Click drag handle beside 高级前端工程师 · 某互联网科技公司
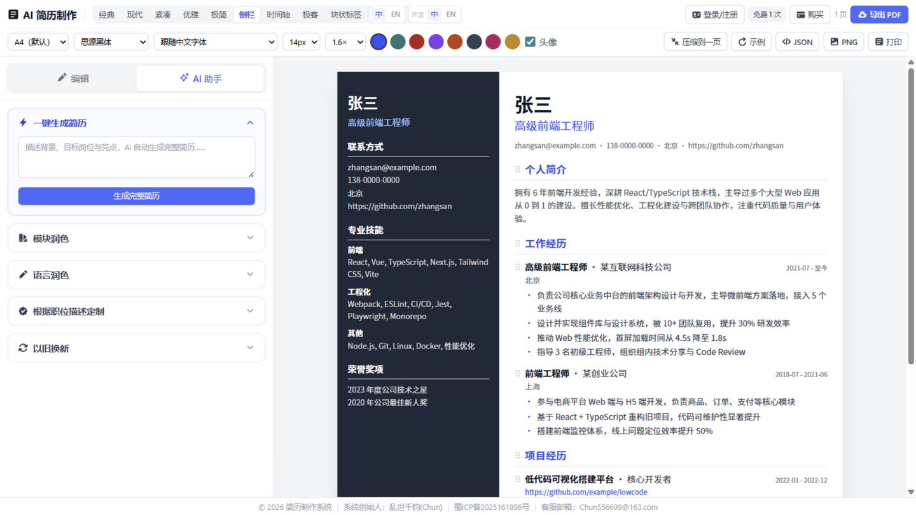 coord(518,267)
